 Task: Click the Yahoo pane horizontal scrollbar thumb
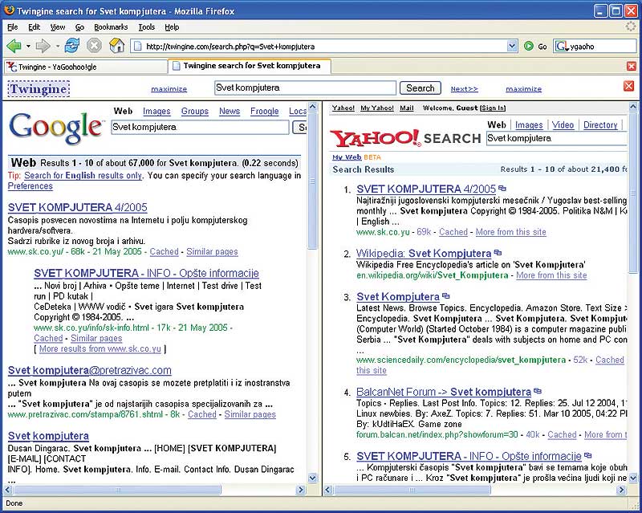coord(412,490)
